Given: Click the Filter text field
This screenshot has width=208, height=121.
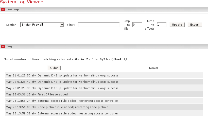Looking at the screenshot, I should point(99,25).
